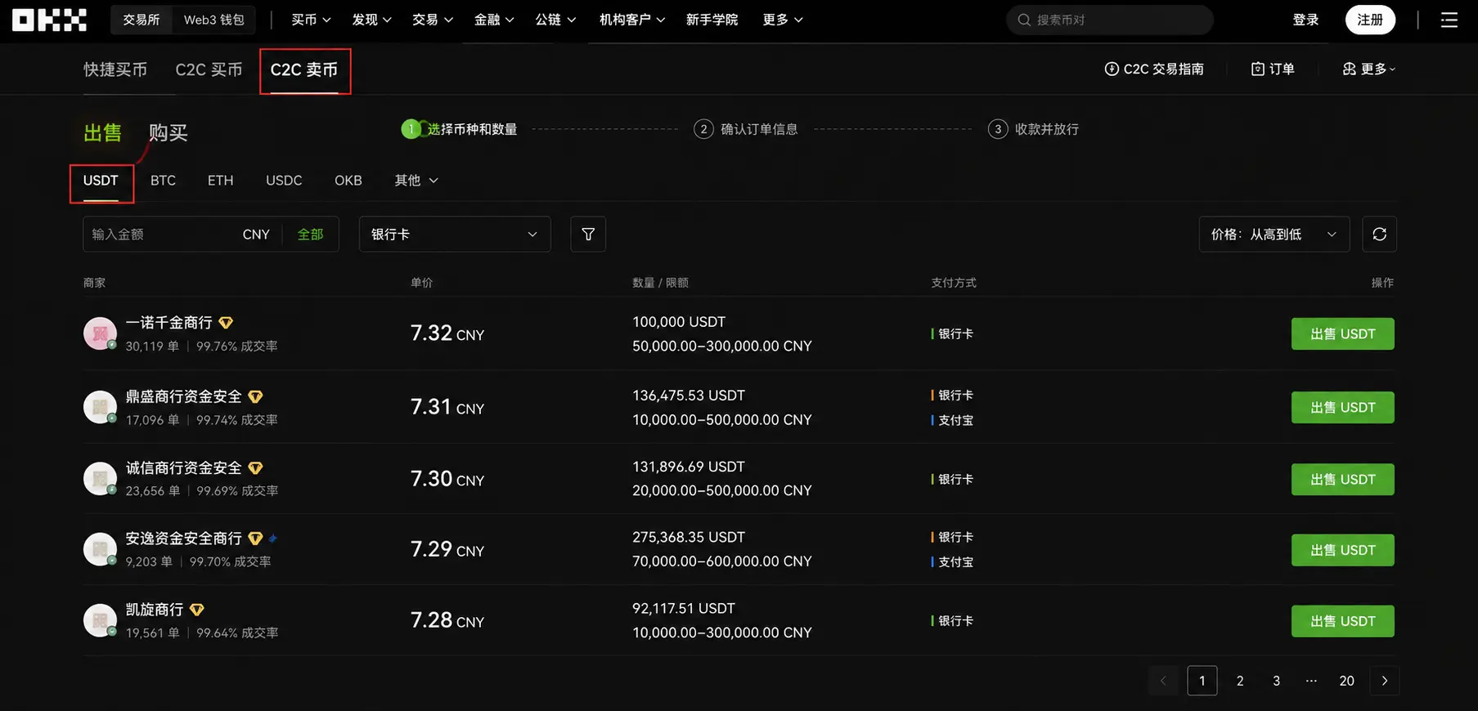Click the 登录 link
Image resolution: width=1478 pixels, height=711 pixels.
point(1305,20)
